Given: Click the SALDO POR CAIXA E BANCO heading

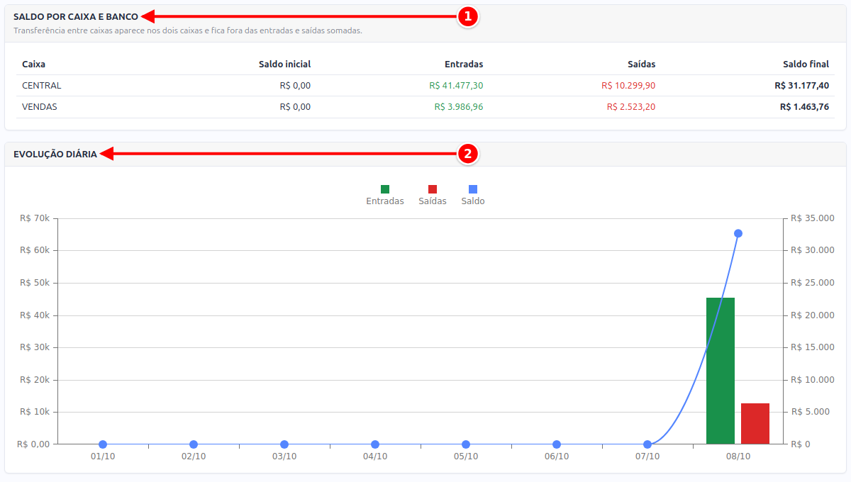Looking at the screenshot, I should (x=76, y=16).
